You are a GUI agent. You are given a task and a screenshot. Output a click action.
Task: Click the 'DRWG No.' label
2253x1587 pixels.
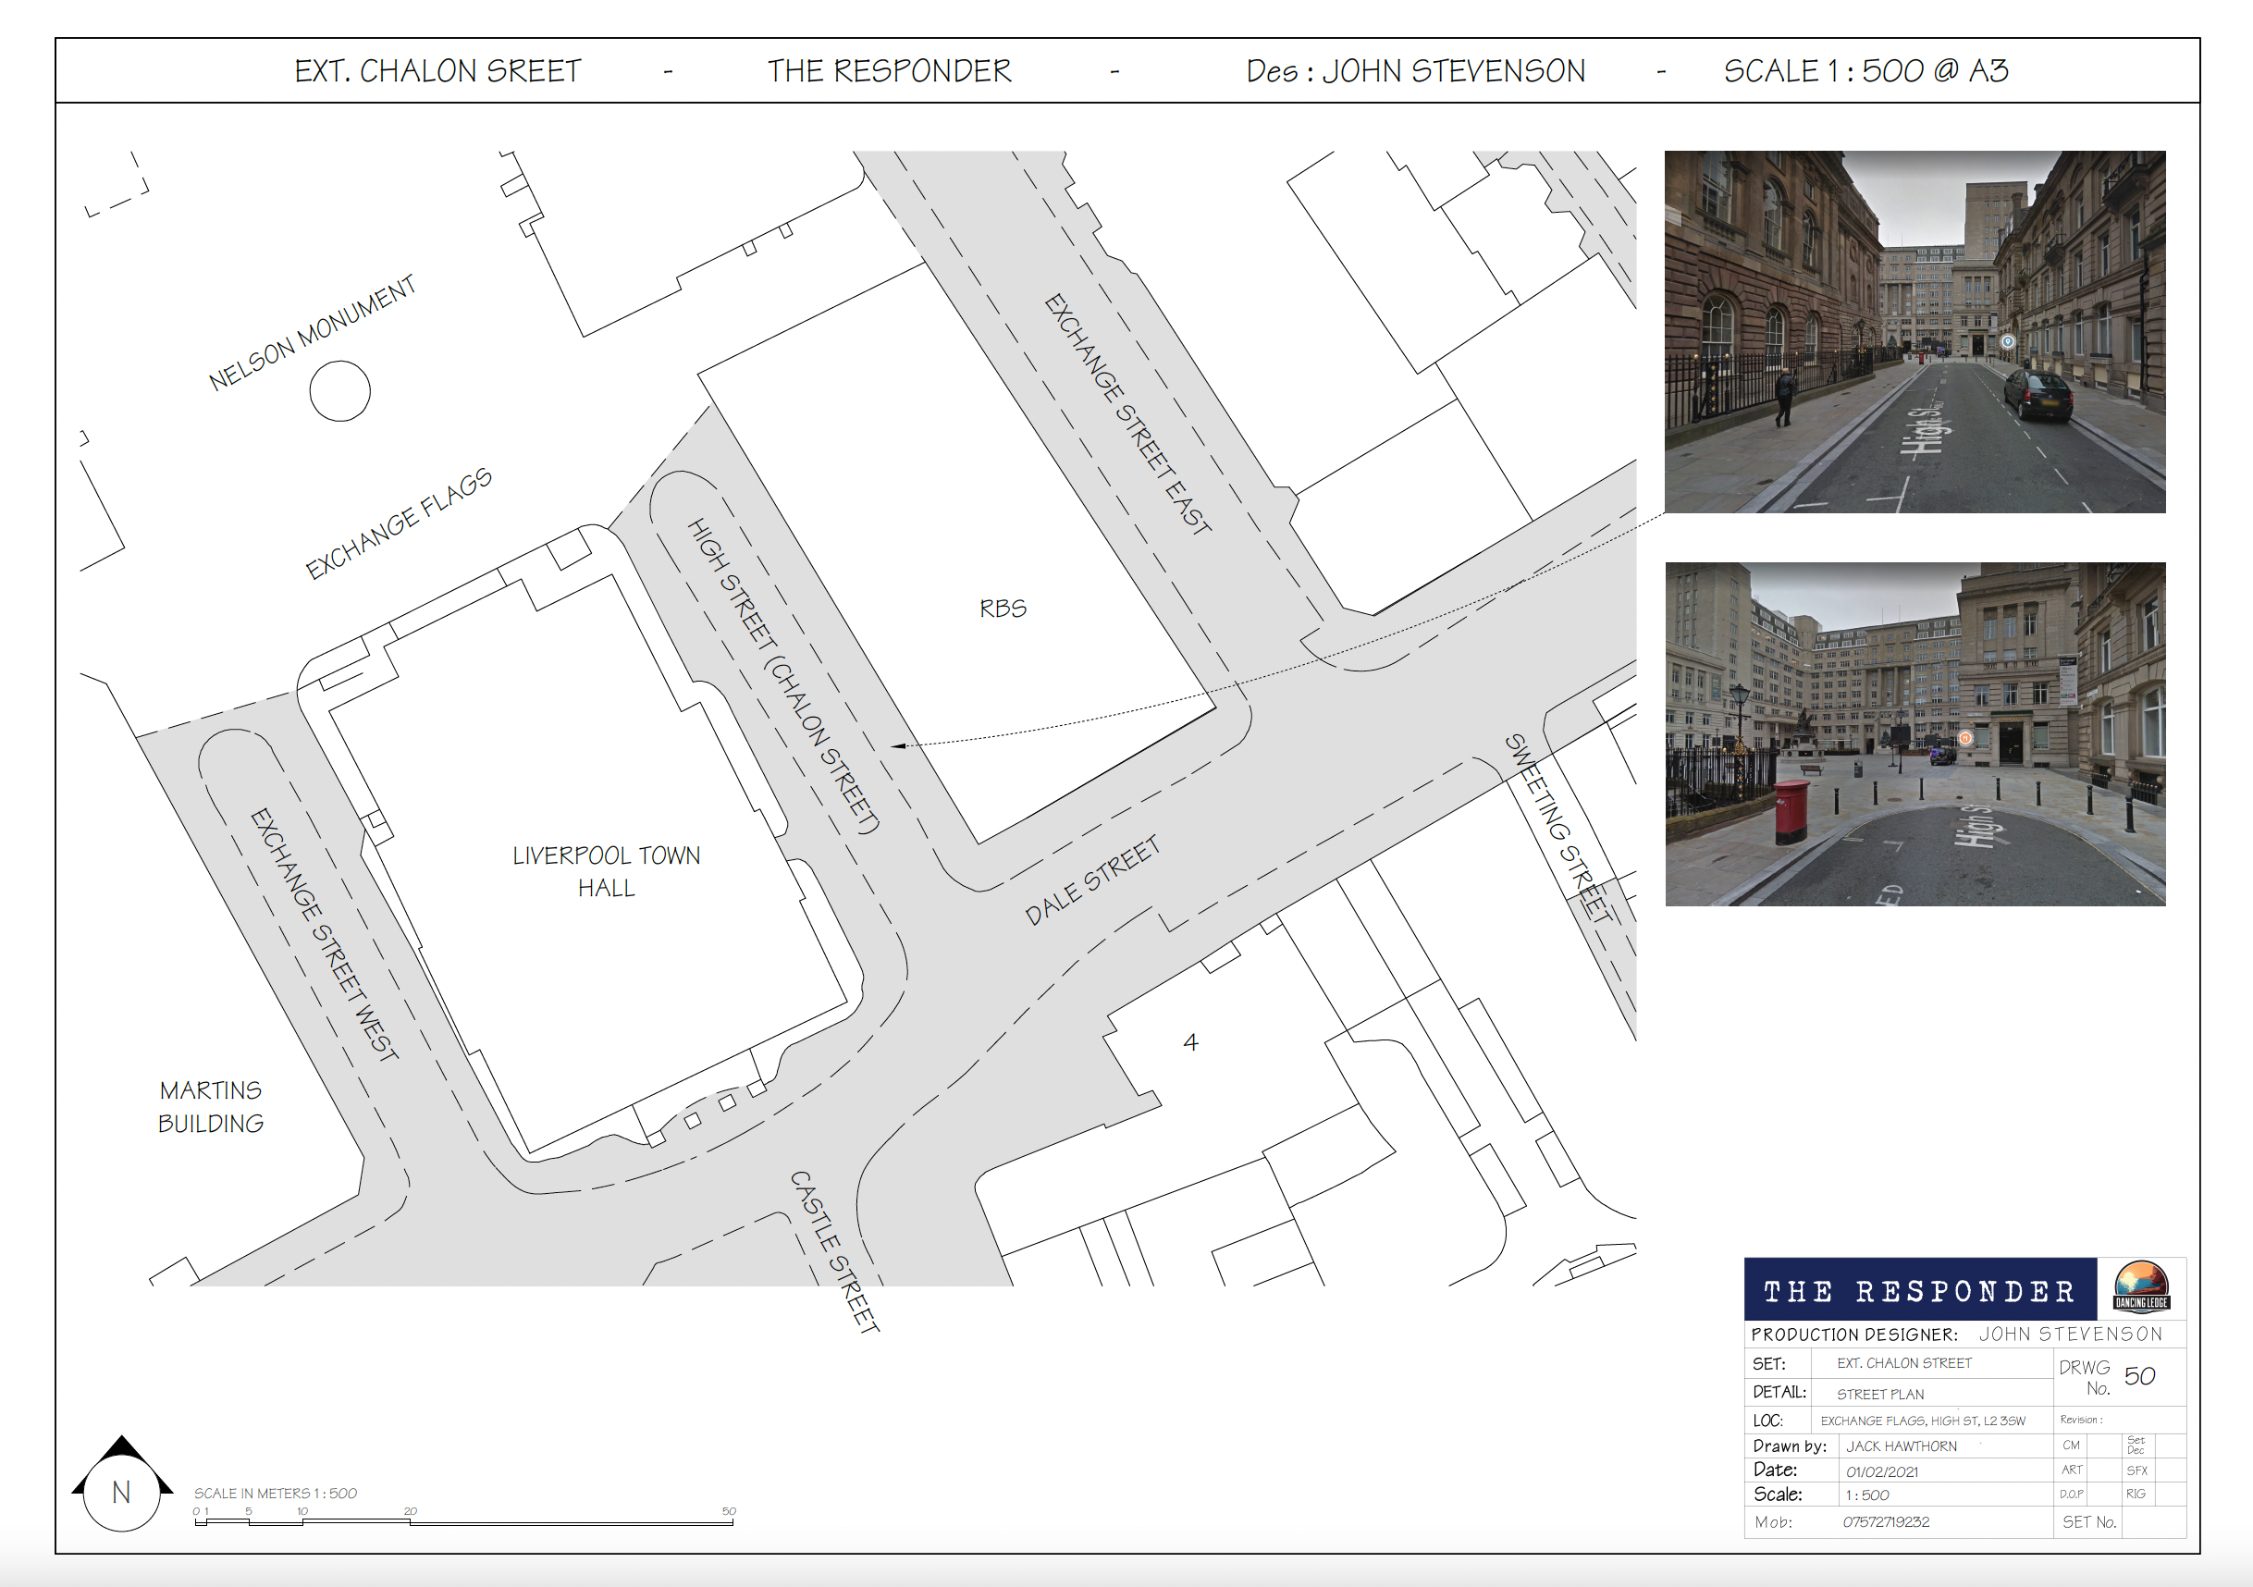pyautogui.click(x=2086, y=1378)
